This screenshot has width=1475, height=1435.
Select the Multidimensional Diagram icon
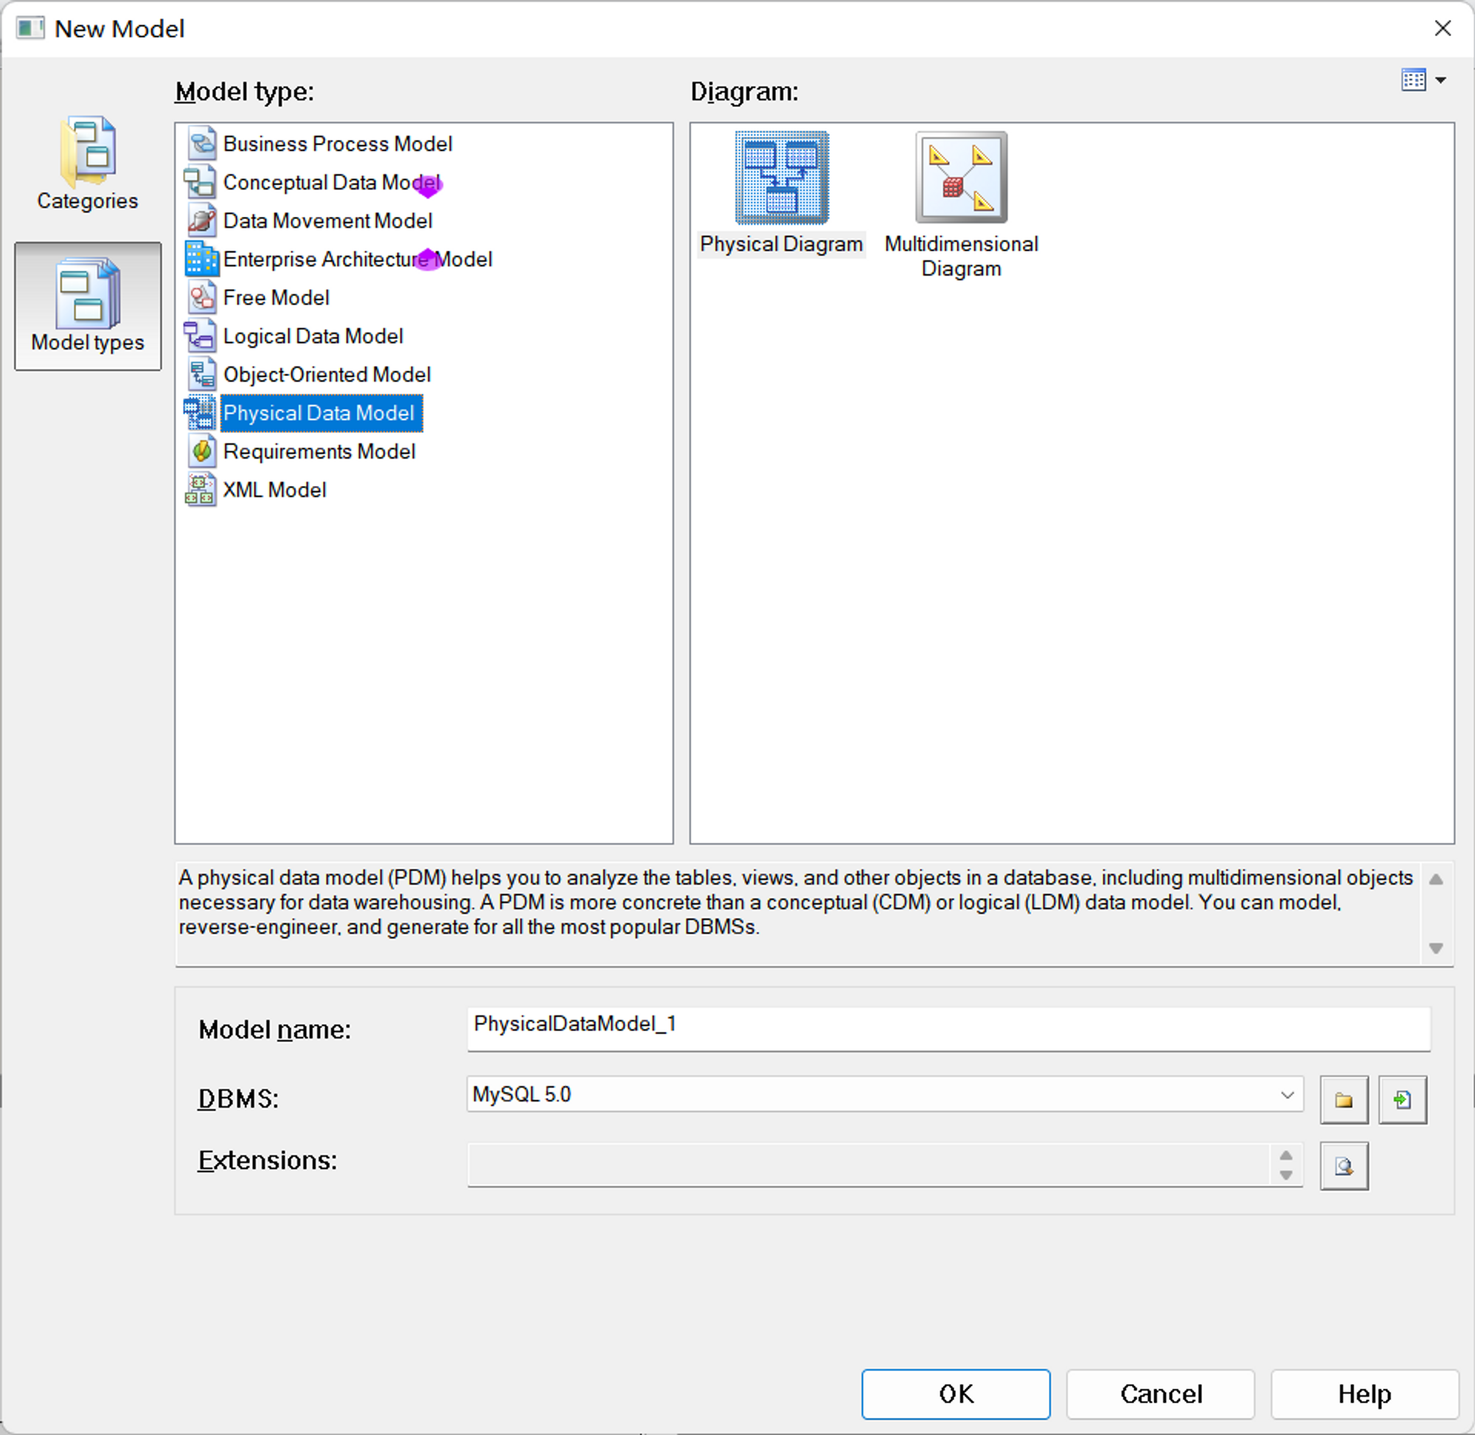[961, 178]
